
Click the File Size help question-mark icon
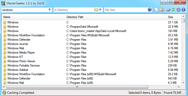[150, 10]
